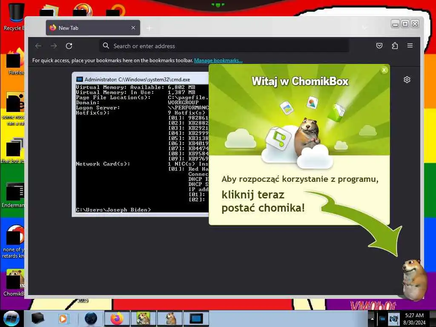Viewport: 436px width, 327px height.
Task: Click the Firefox back arrow button
Action: coord(38,46)
